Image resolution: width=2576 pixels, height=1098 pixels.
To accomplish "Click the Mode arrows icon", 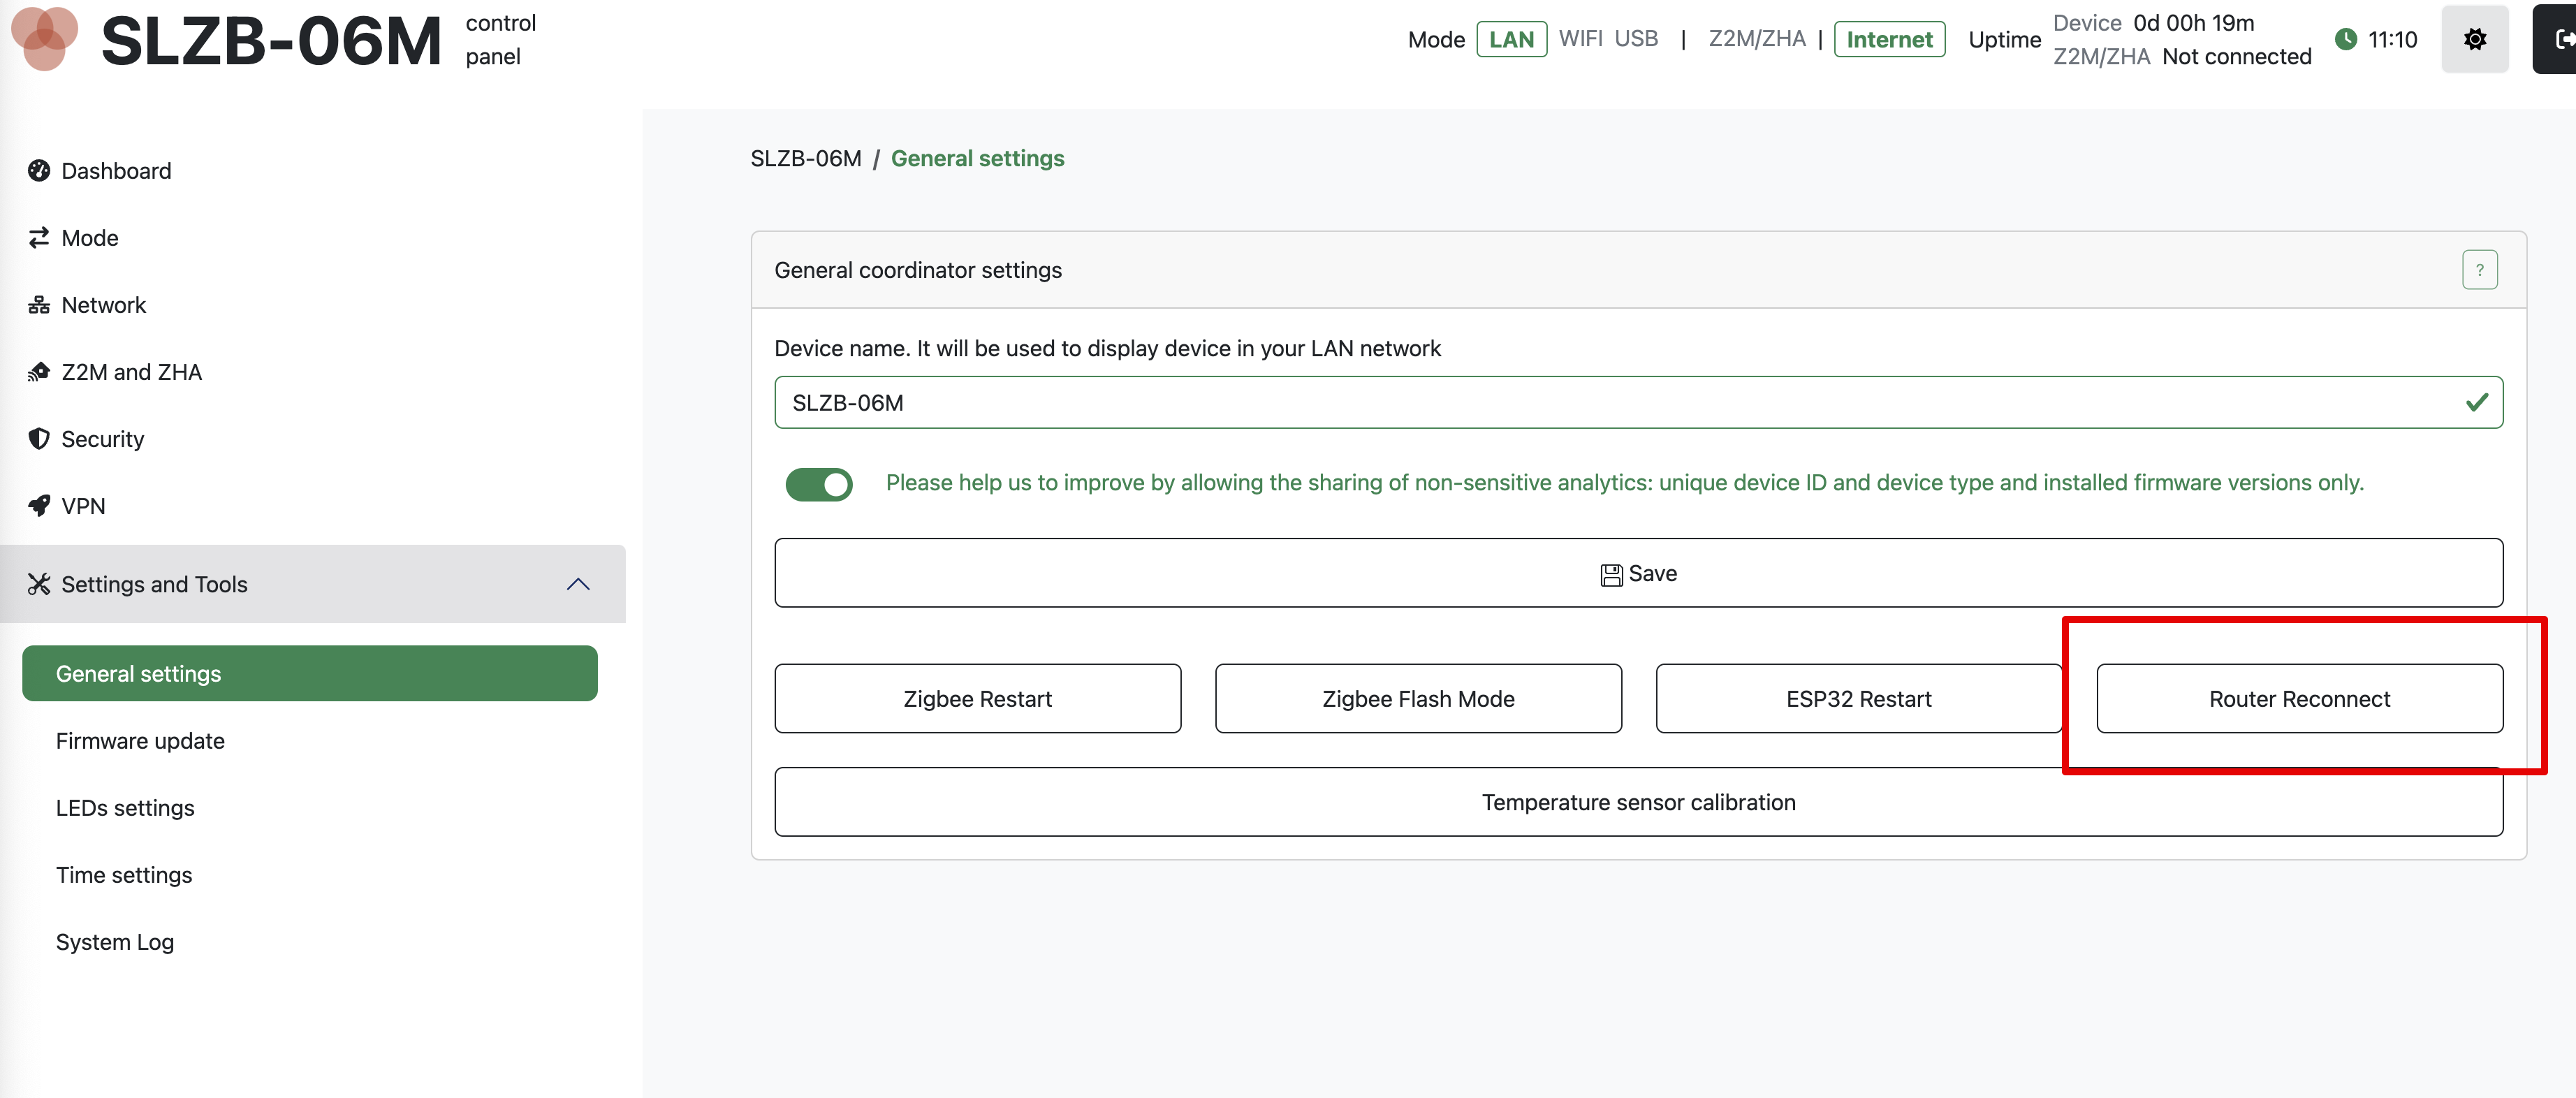I will click(x=39, y=238).
